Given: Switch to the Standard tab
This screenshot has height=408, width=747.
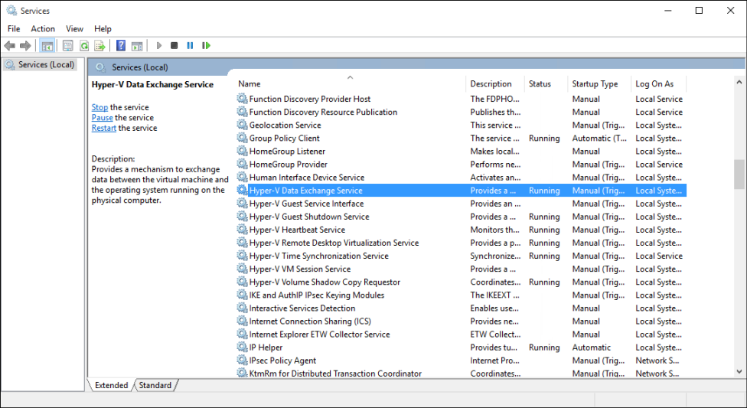Looking at the screenshot, I should pyautogui.click(x=155, y=385).
